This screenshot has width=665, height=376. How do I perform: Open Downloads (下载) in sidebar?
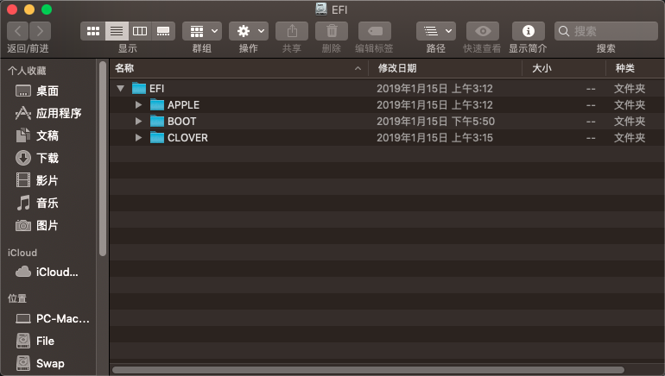click(x=47, y=158)
